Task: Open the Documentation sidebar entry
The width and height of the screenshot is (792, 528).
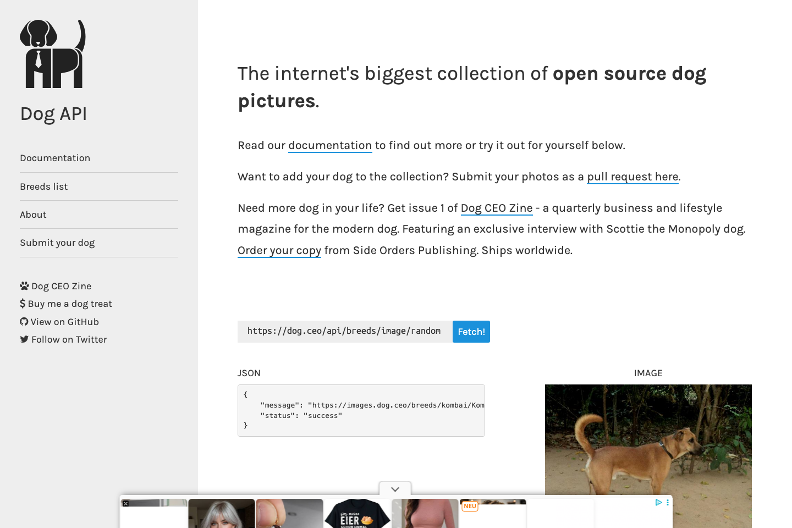Action: 55,158
